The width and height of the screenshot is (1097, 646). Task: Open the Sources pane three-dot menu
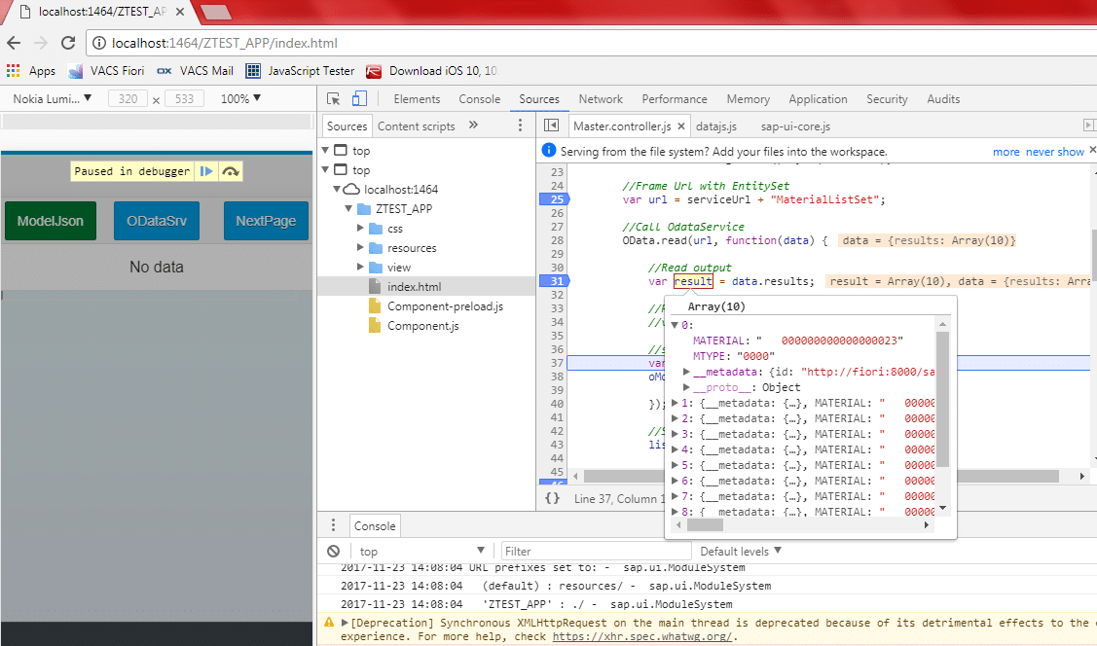pyautogui.click(x=520, y=126)
